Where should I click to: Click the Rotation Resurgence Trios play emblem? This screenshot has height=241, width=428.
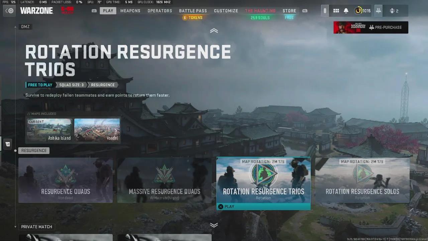click(x=263, y=174)
